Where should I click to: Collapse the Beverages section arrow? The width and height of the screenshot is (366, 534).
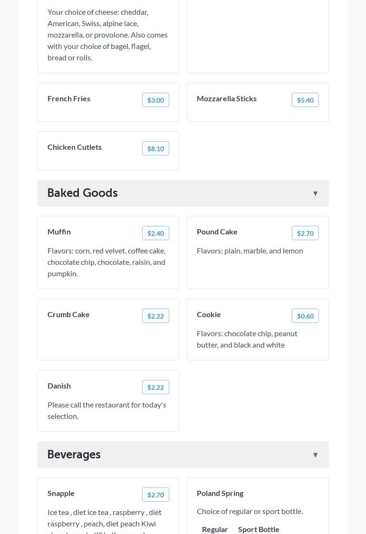coord(315,455)
